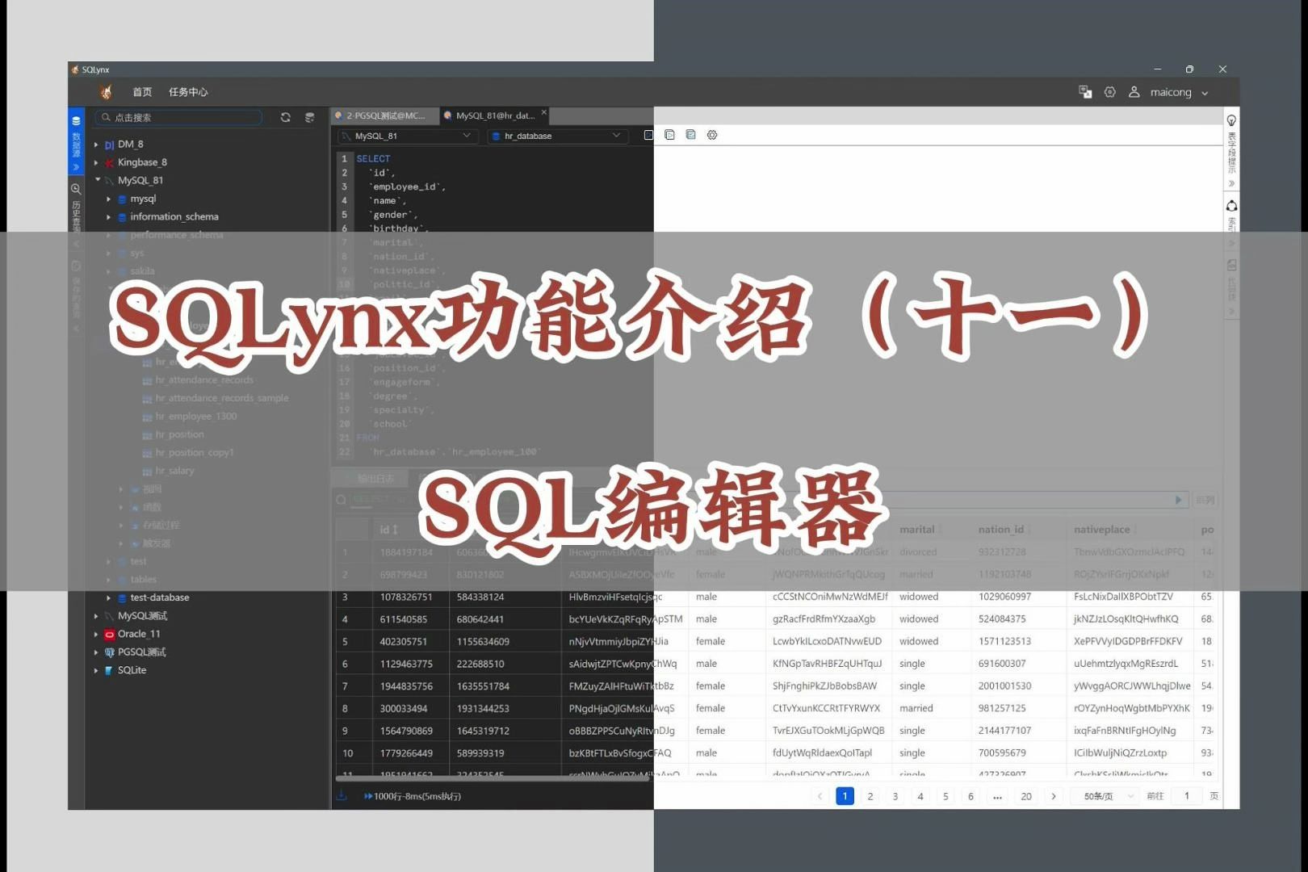Open the editor settings gear icon
Screen dimensions: 1308x872
click(712, 135)
